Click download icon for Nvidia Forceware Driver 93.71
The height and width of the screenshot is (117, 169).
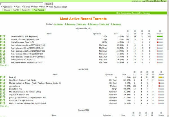tap(4, 42)
